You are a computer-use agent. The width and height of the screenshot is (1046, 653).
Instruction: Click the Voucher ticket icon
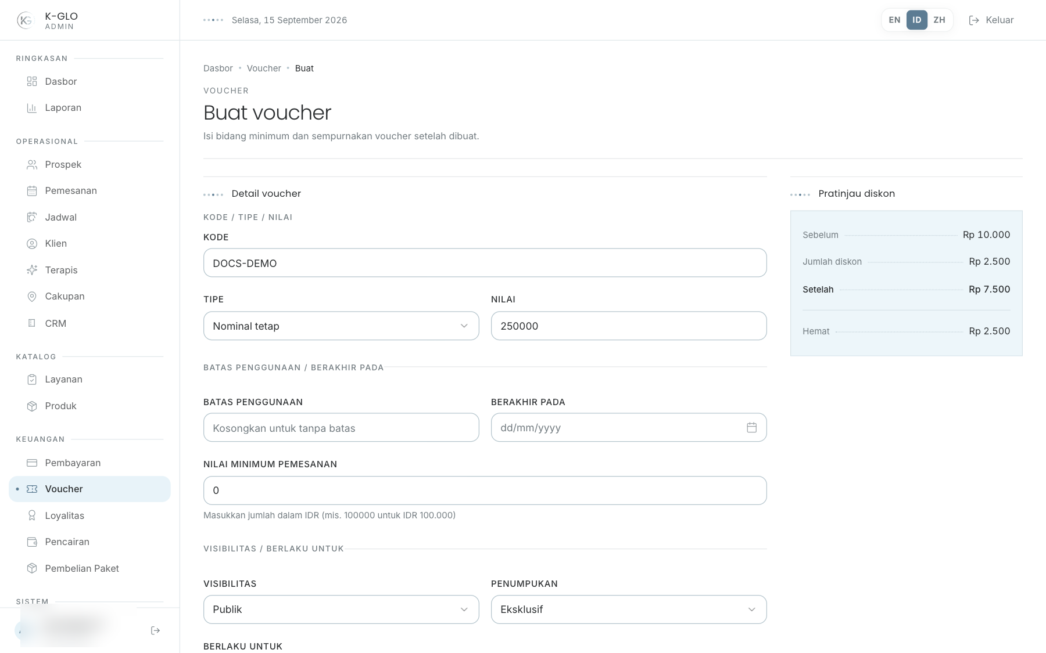coord(32,489)
